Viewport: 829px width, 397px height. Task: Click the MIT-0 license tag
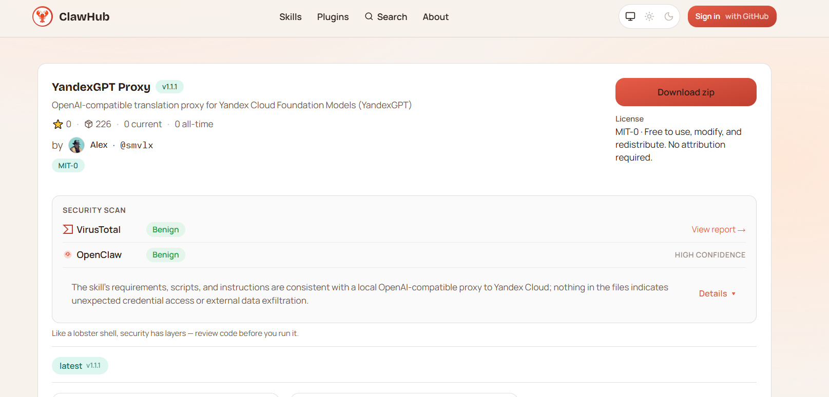(x=68, y=166)
